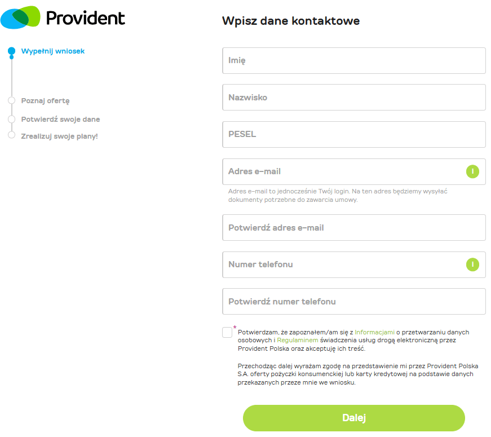Click into the 'Adres e-mail' field
The height and width of the screenshot is (437, 491).
click(x=344, y=171)
